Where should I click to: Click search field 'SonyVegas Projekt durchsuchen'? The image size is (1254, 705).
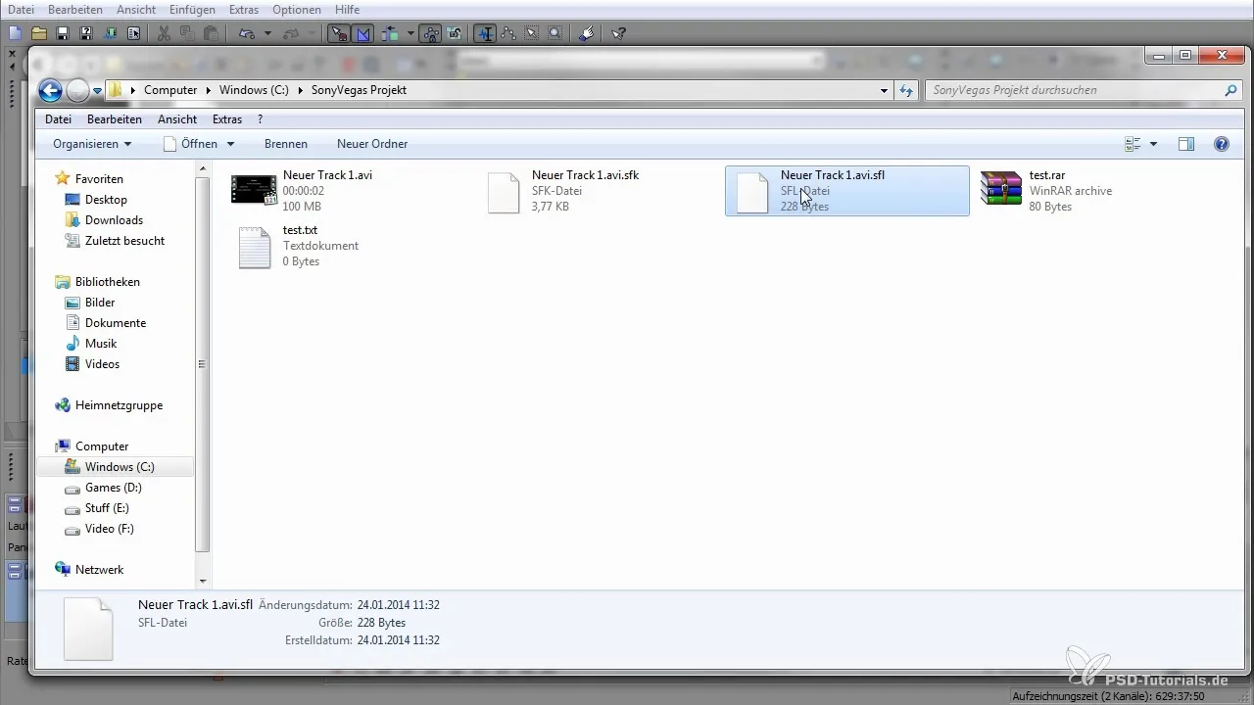pos(1084,90)
